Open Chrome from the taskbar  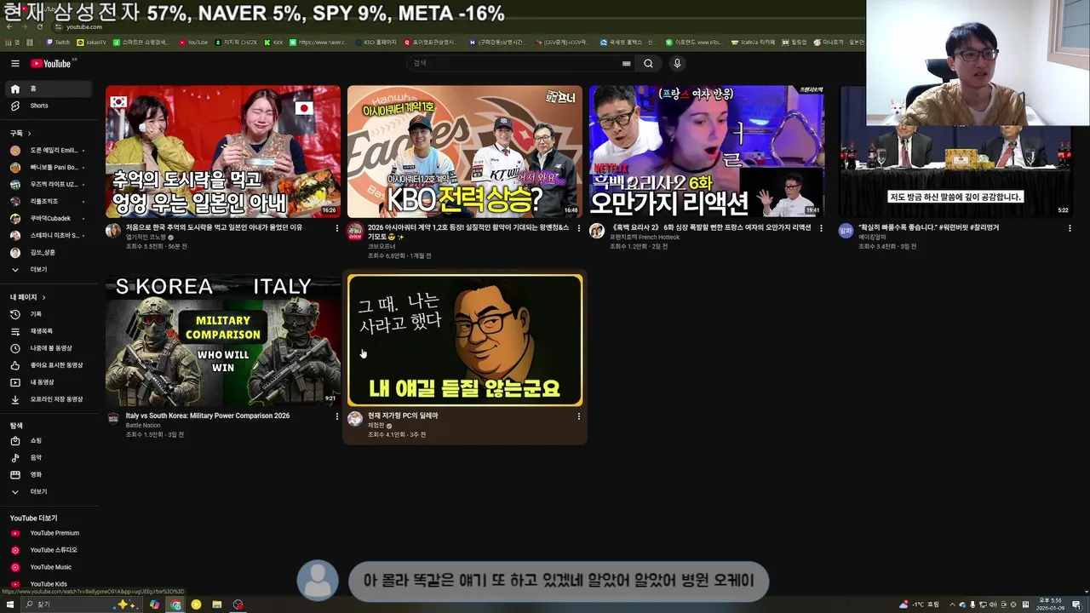(x=175, y=604)
